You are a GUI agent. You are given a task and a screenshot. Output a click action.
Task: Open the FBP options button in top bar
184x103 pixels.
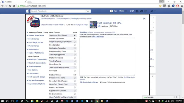coord(132,11)
